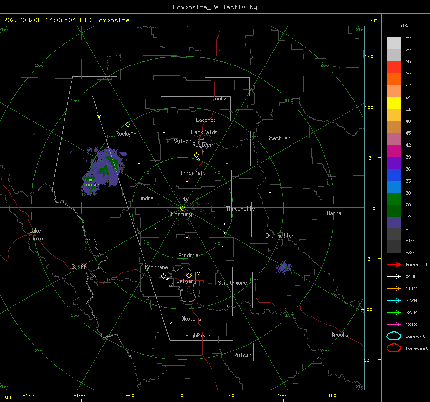Click the Brooks label
The image size is (430, 402).
(x=340, y=335)
